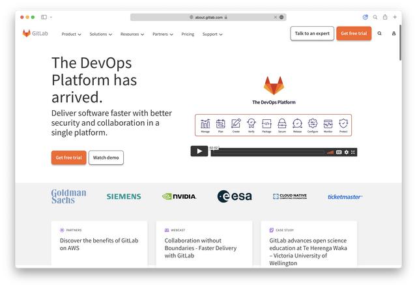This screenshot has width=417, height=288.
Task: Click the ticketmaster logo
Action: pos(345,197)
